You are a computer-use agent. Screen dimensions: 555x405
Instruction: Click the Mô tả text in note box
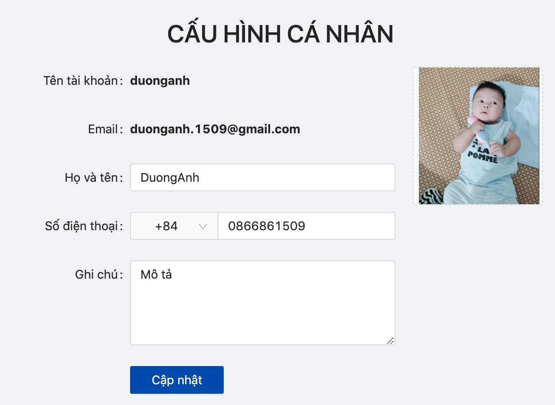pos(156,274)
